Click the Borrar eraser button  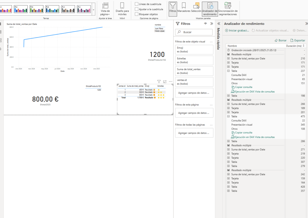coord(280,40)
